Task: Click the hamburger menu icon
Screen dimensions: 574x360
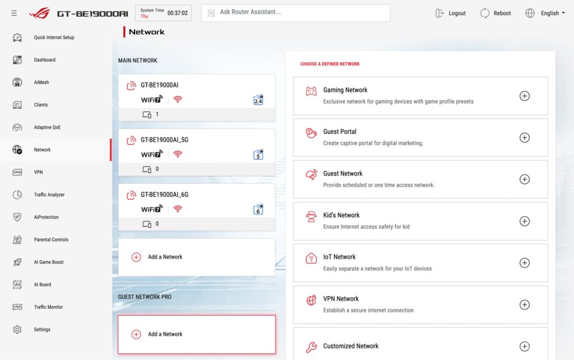Action: (x=14, y=13)
